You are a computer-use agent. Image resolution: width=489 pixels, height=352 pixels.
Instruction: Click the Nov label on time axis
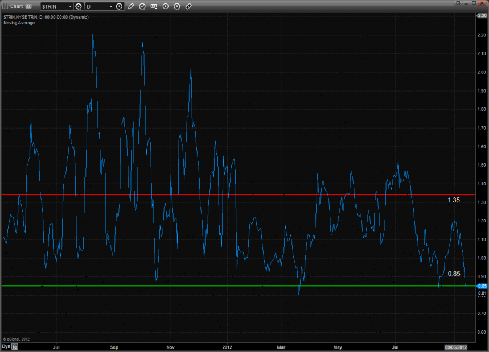point(171,347)
